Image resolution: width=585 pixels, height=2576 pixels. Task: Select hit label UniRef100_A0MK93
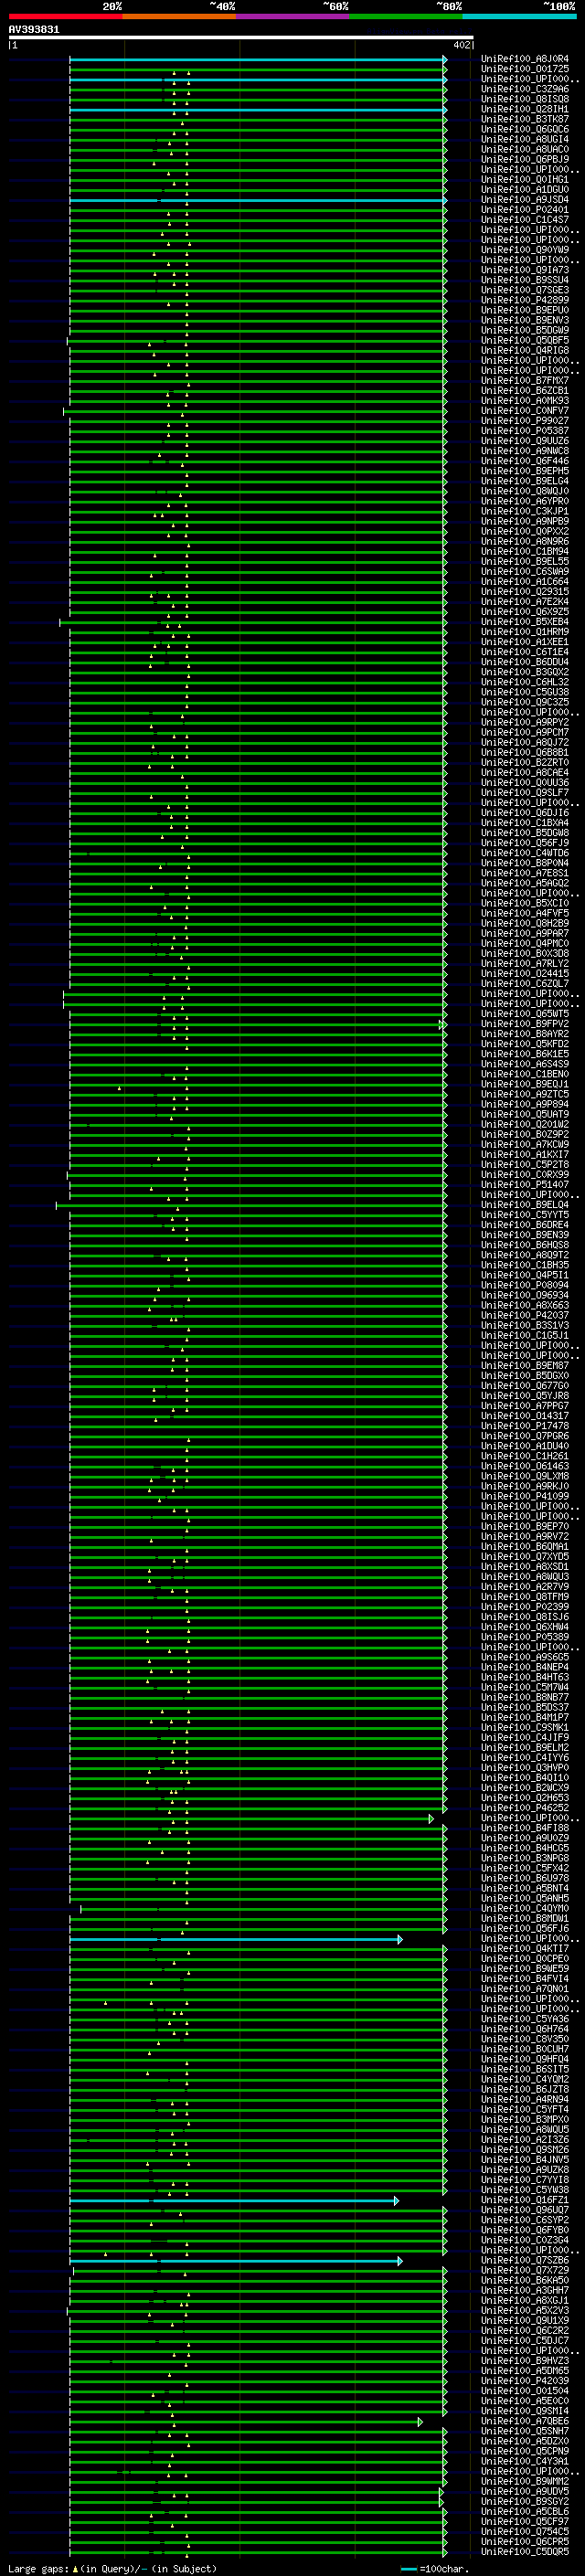524,401
